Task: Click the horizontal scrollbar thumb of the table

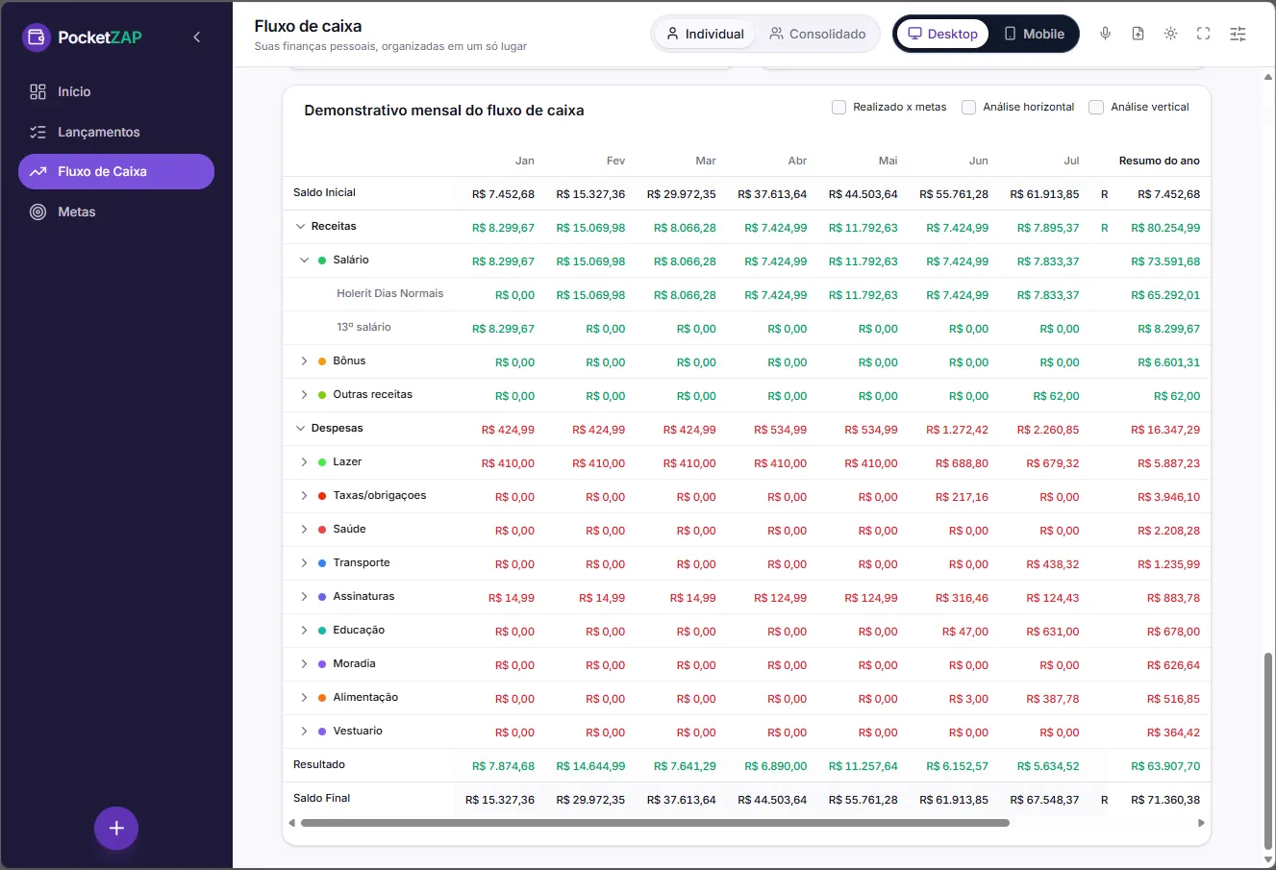Action: click(x=655, y=823)
